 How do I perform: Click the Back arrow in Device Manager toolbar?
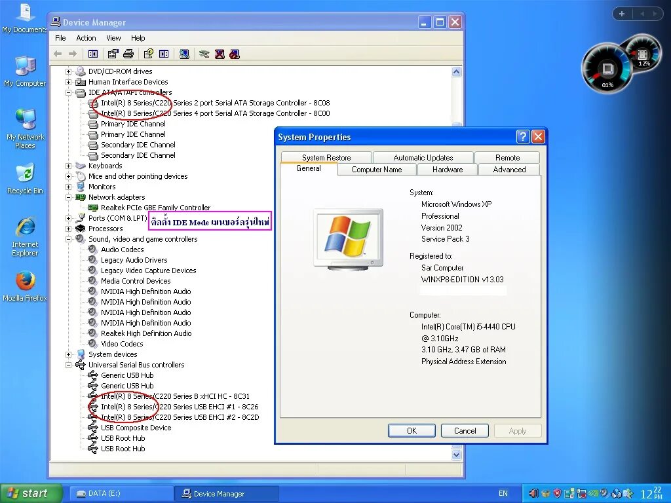pos(58,54)
